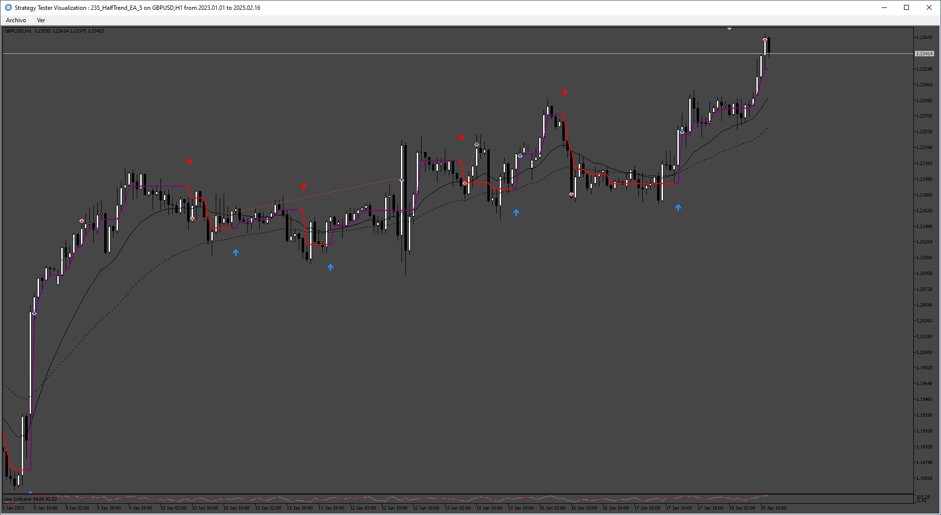Viewport: 941px width, 515px height.
Task: Click the 9 Jan 10:00 time axis label
Action: point(109,508)
